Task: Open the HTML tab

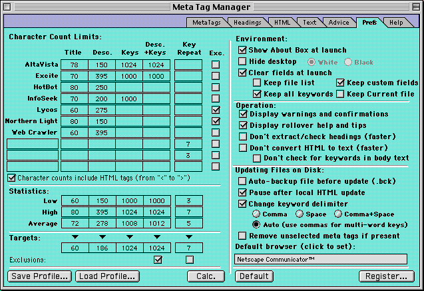Action: [282, 23]
